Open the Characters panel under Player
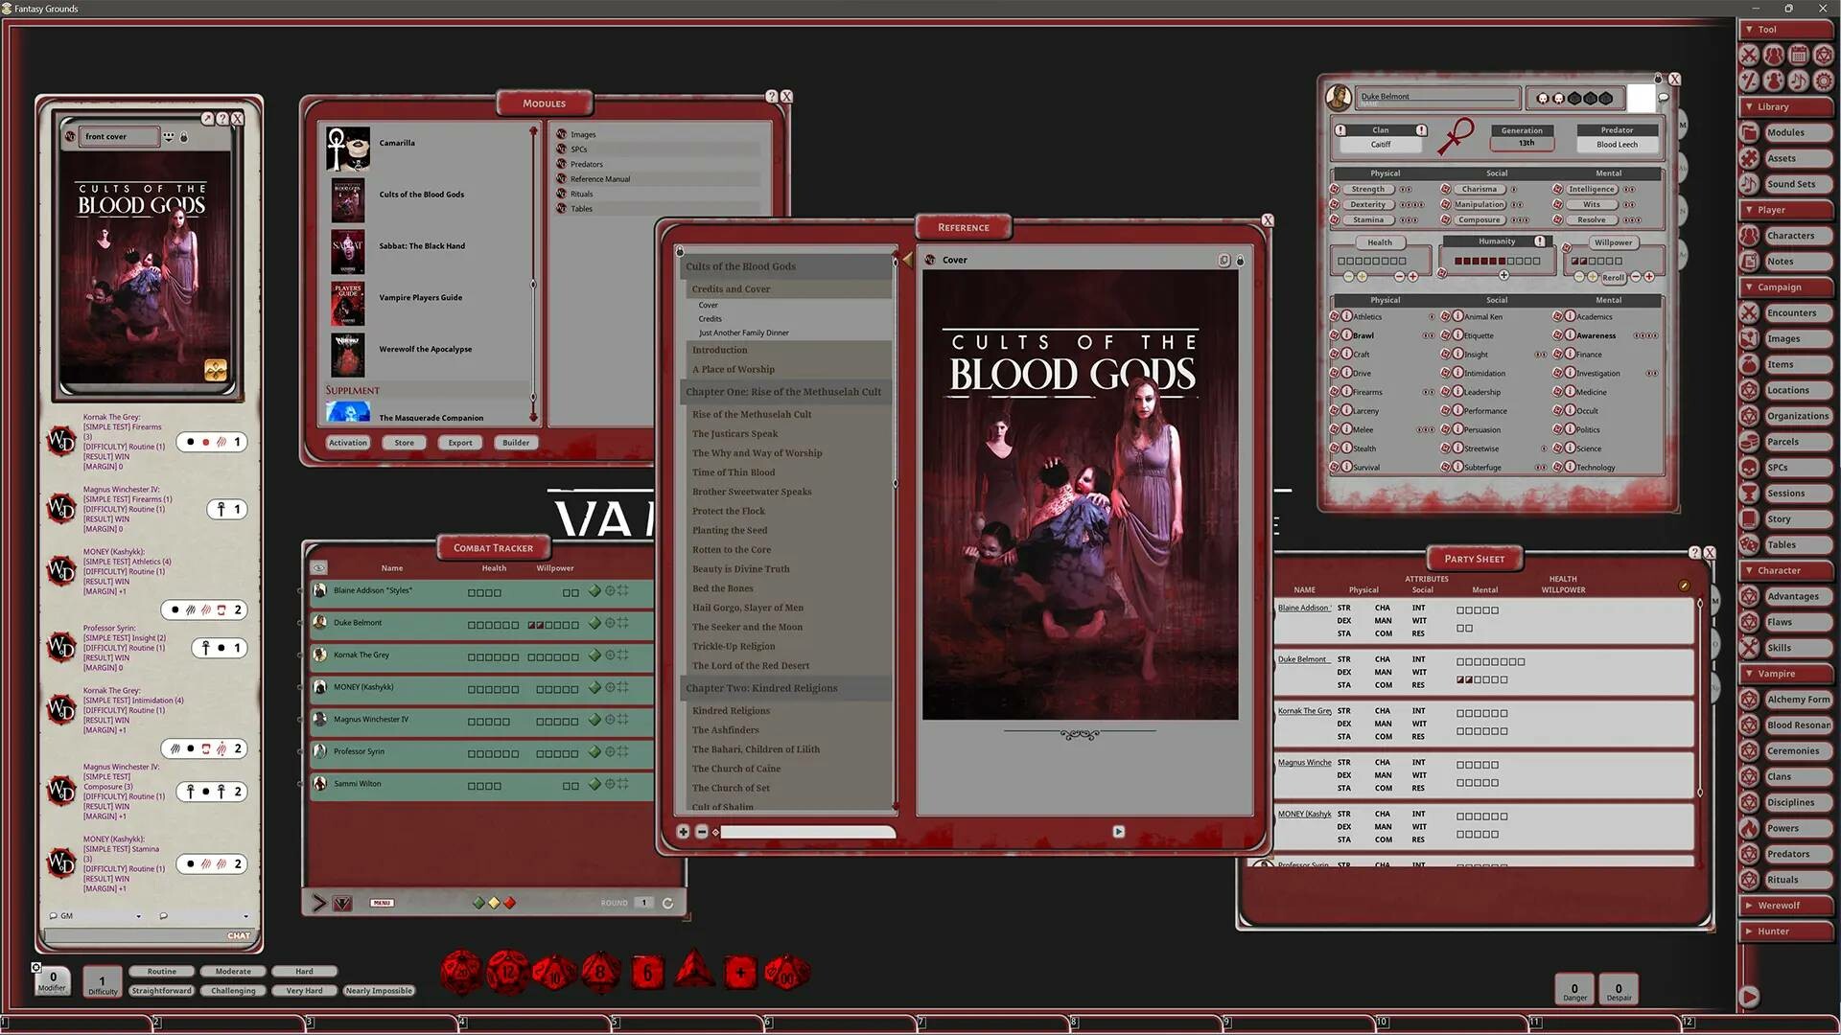 click(1794, 235)
